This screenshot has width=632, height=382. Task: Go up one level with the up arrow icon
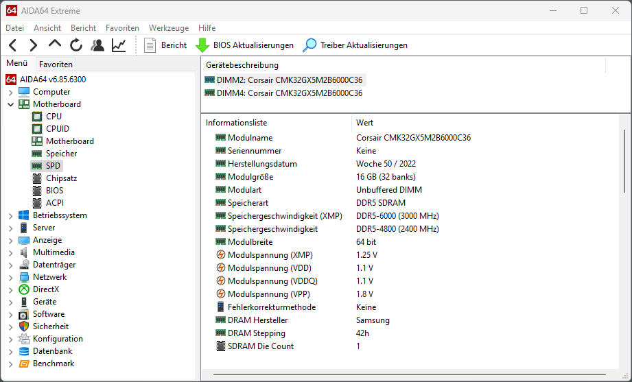coord(55,43)
